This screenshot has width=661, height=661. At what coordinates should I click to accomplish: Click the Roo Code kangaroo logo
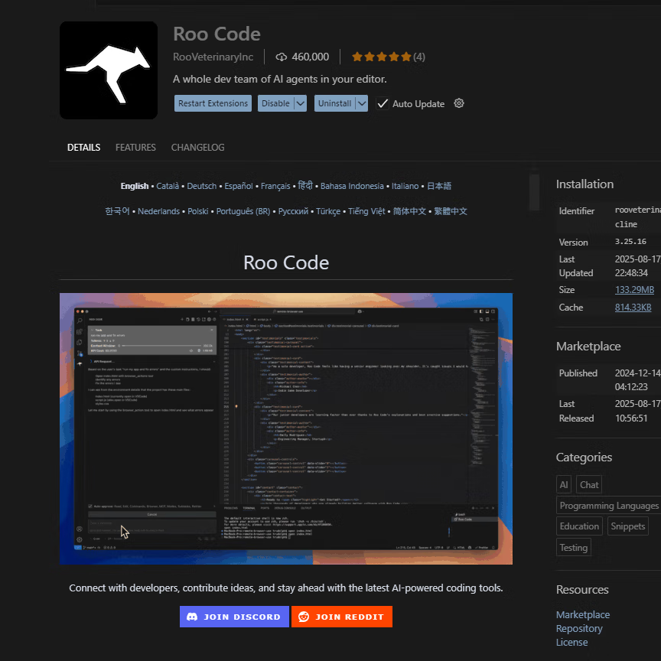[108, 70]
